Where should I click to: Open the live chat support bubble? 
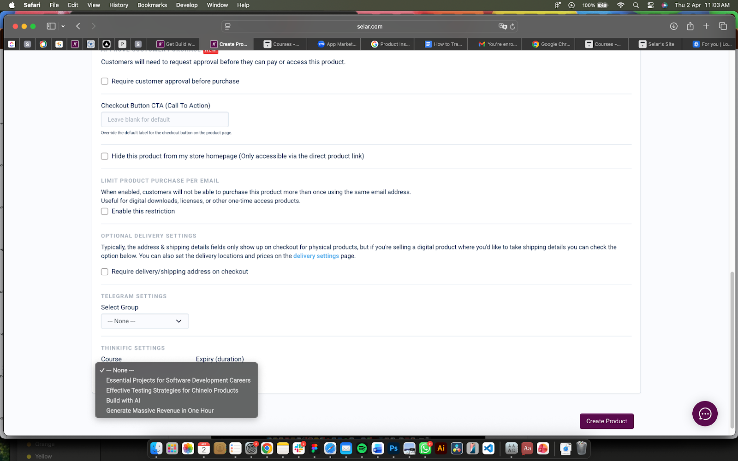[704, 414]
